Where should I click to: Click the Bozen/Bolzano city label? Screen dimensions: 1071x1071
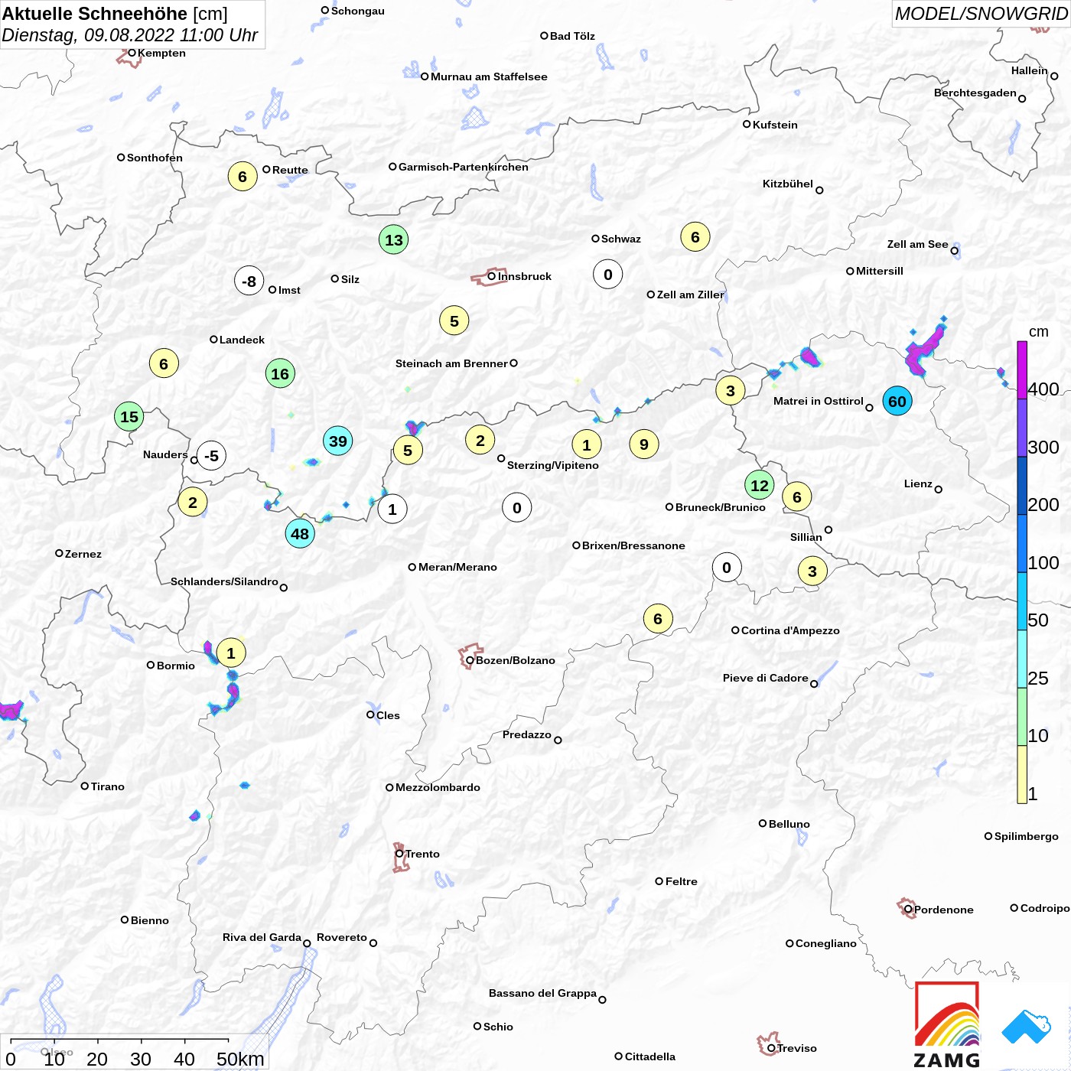point(516,660)
